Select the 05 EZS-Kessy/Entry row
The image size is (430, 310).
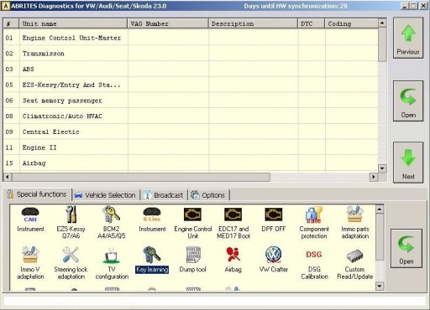(x=191, y=85)
